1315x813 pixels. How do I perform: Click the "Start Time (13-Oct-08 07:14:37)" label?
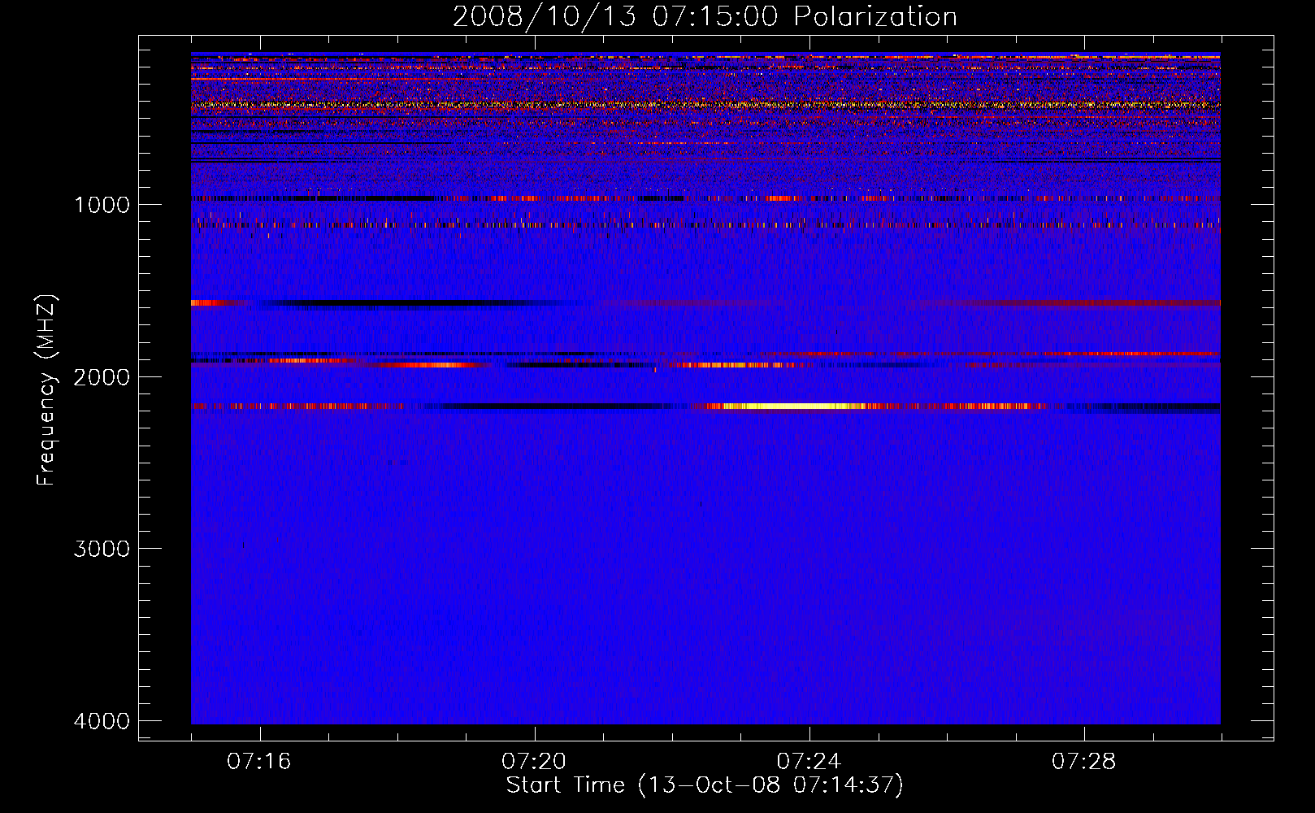pyautogui.click(x=705, y=785)
